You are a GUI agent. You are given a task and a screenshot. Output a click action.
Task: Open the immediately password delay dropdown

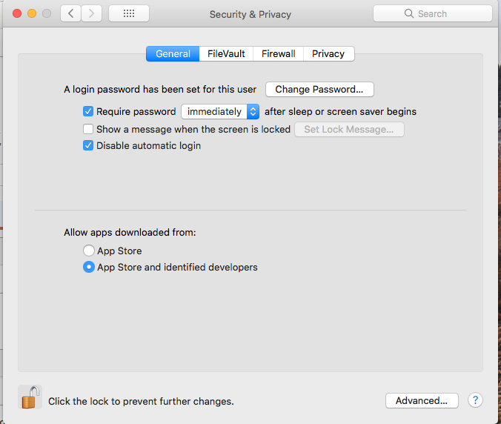click(220, 111)
